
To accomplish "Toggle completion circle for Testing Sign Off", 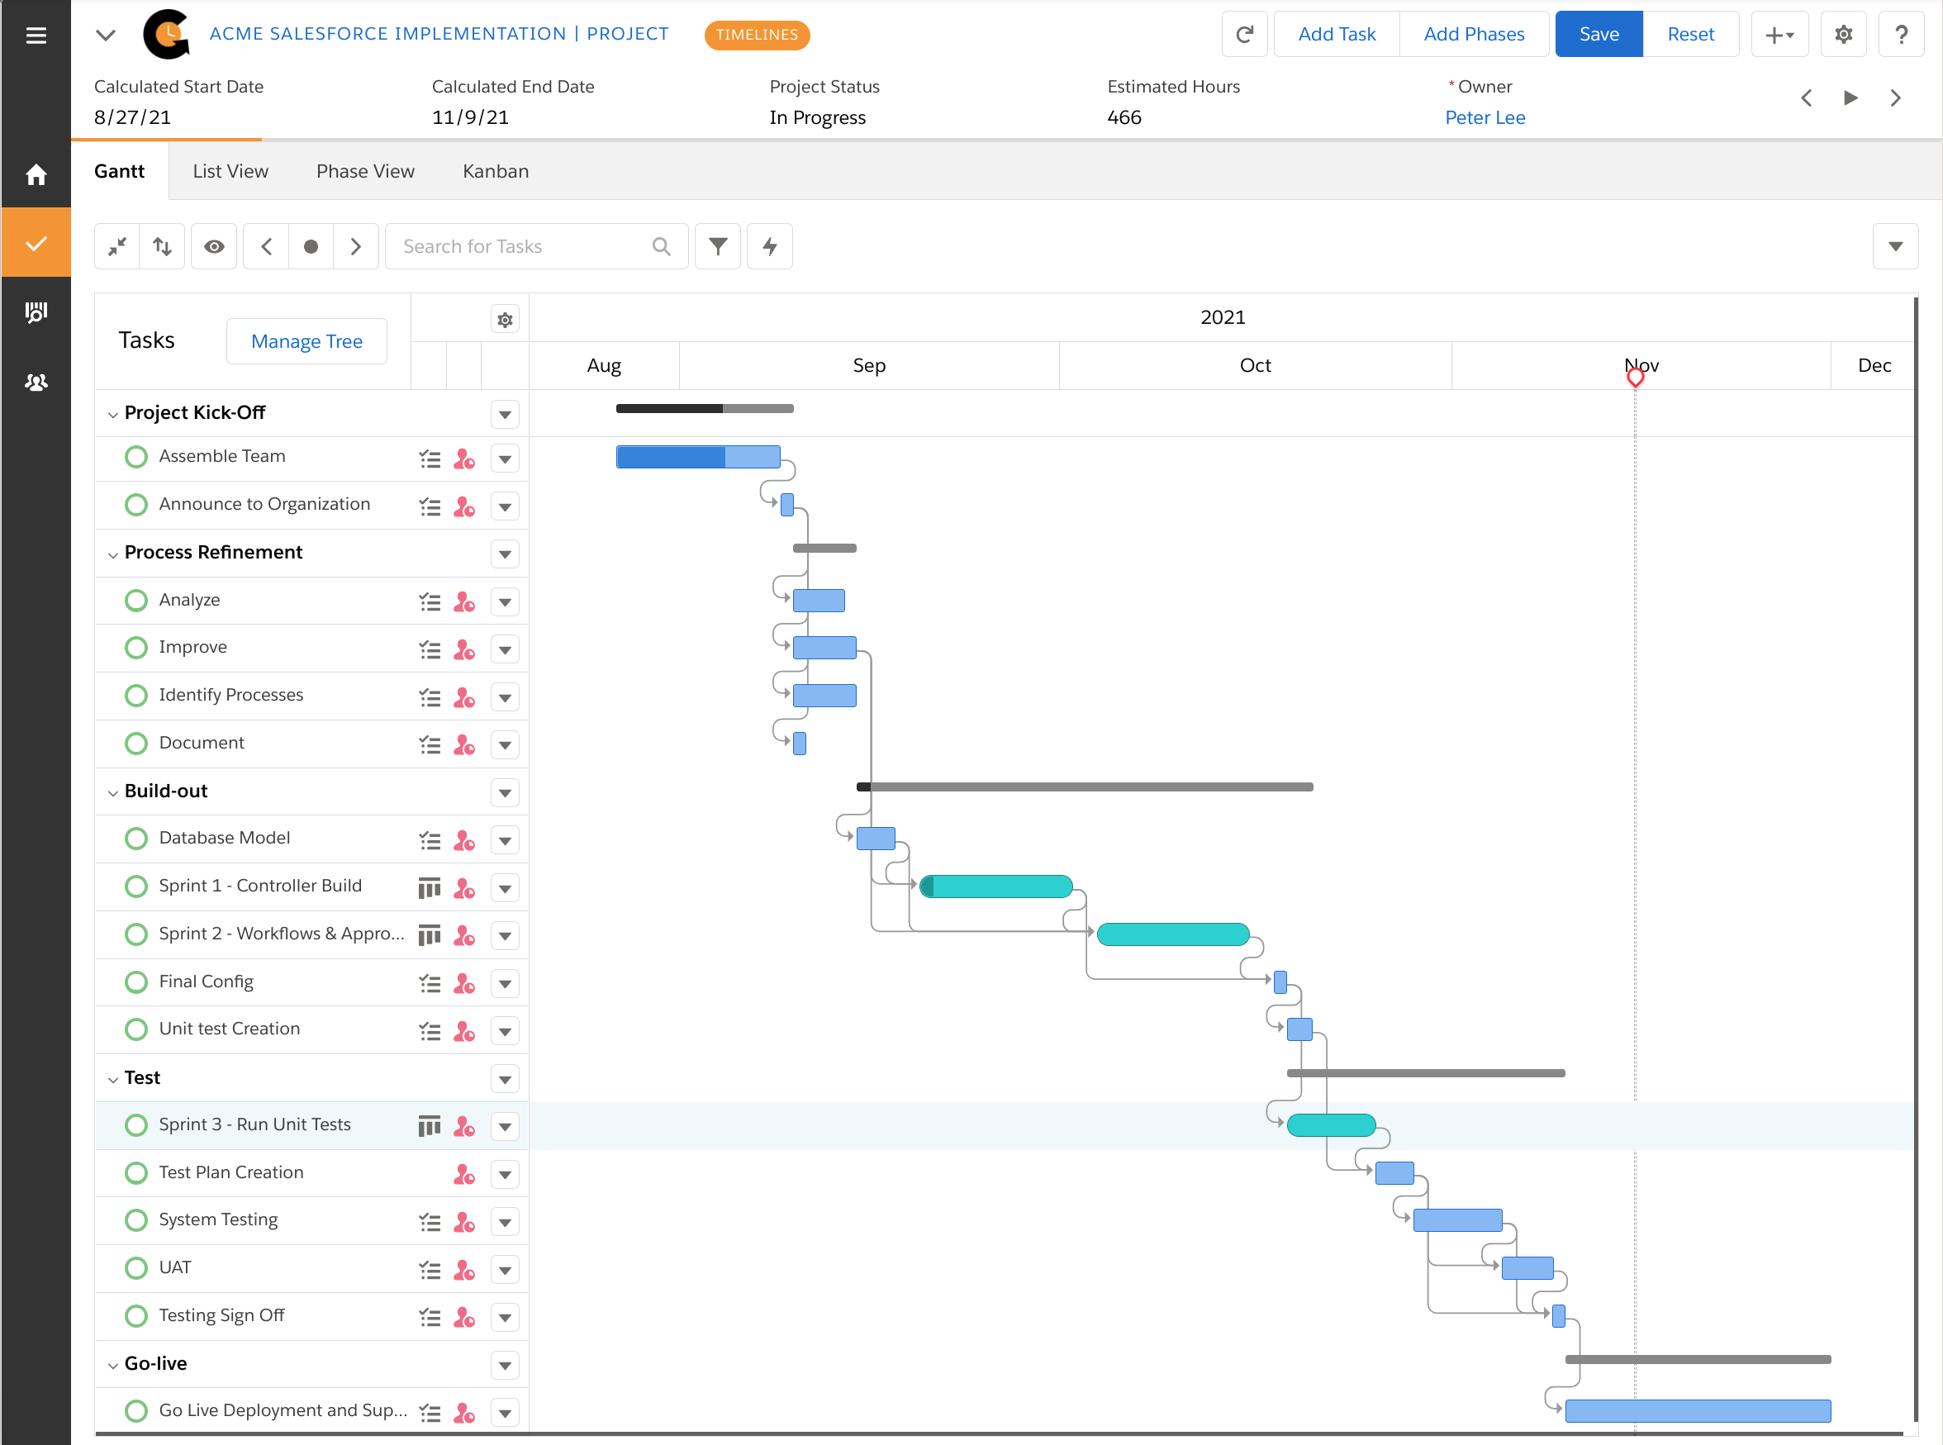I will pyautogui.click(x=135, y=1315).
